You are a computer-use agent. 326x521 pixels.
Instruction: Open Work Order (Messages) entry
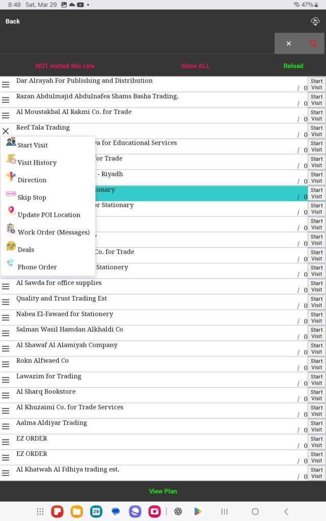click(x=53, y=232)
